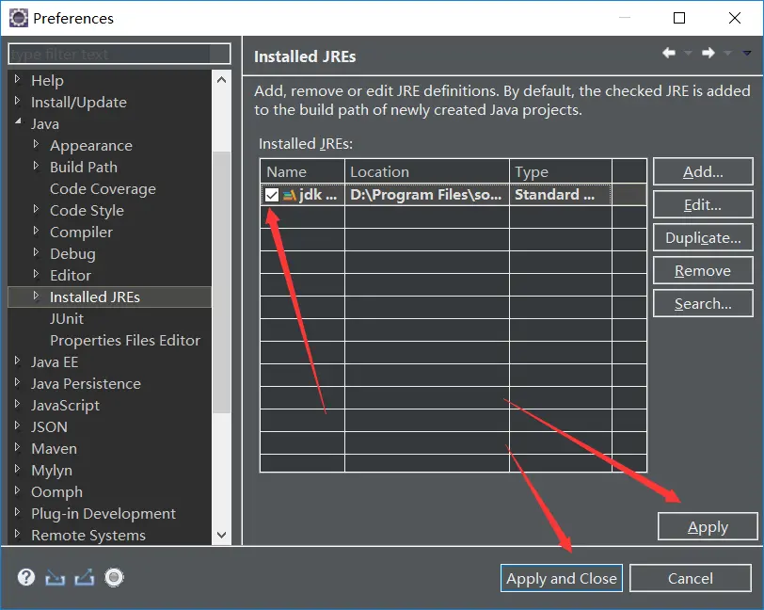This screenshot has width=764, height=610.
Task: Expand the Code Style node
Action: pyautogui.click(x=36, y=209)
